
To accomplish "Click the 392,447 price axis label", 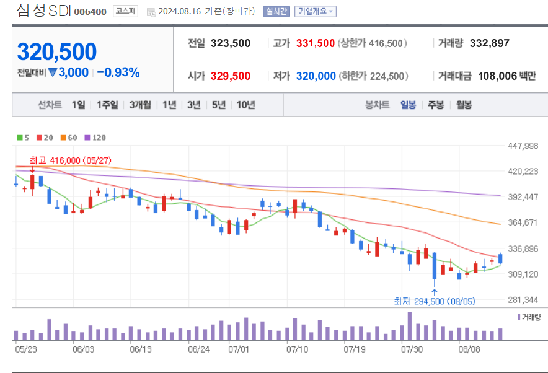I will [523, 197].
